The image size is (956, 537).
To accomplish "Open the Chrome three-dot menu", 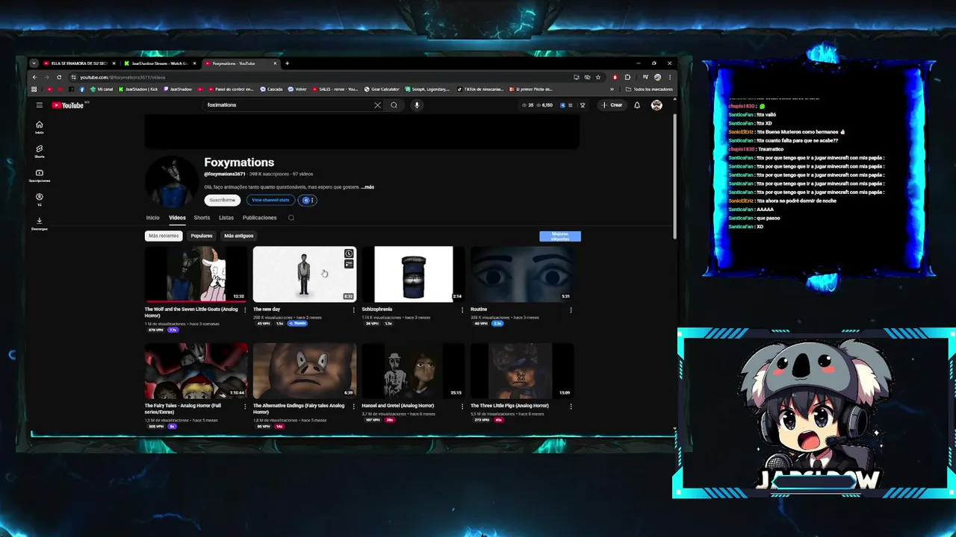I will (x=669, y=77).
